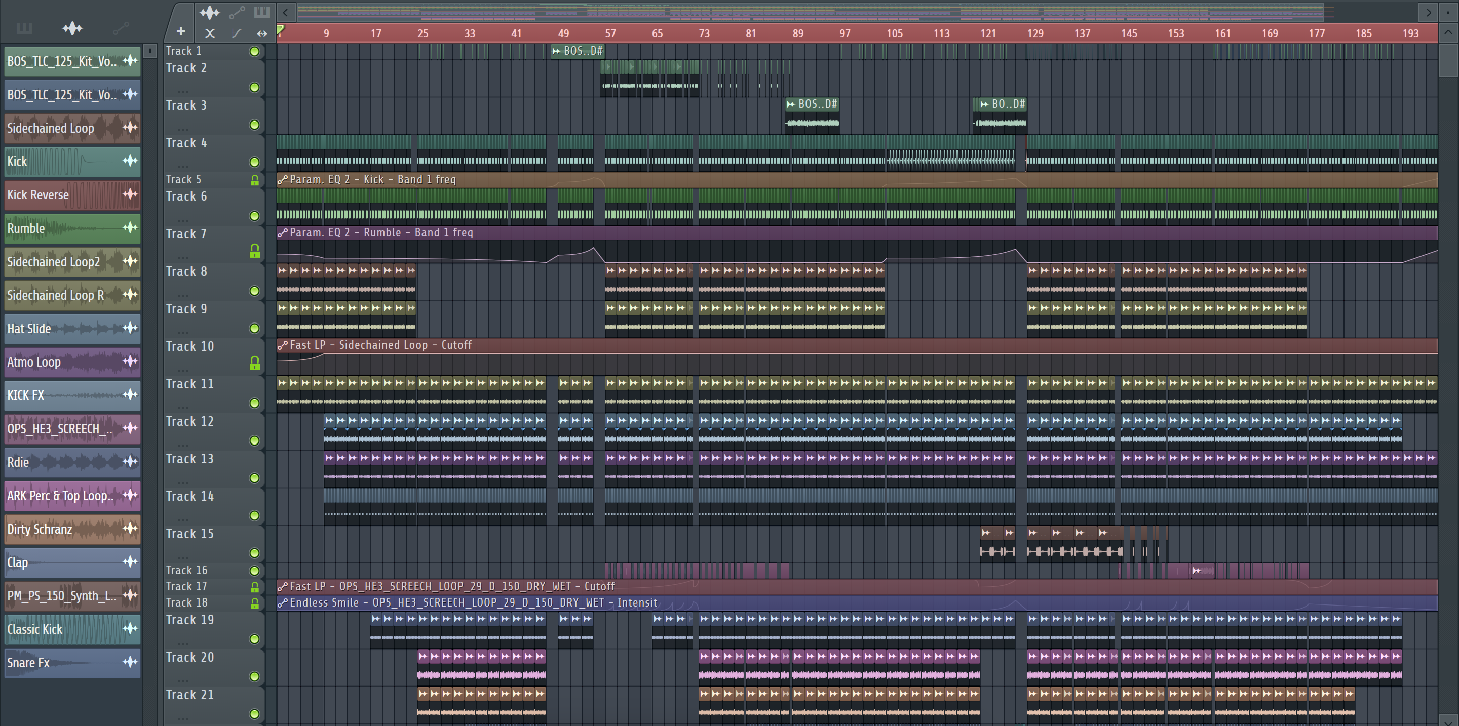
Task: Open menu icon of Fast LP Sidechained Loop clip
Action: [x=283, y=345]
